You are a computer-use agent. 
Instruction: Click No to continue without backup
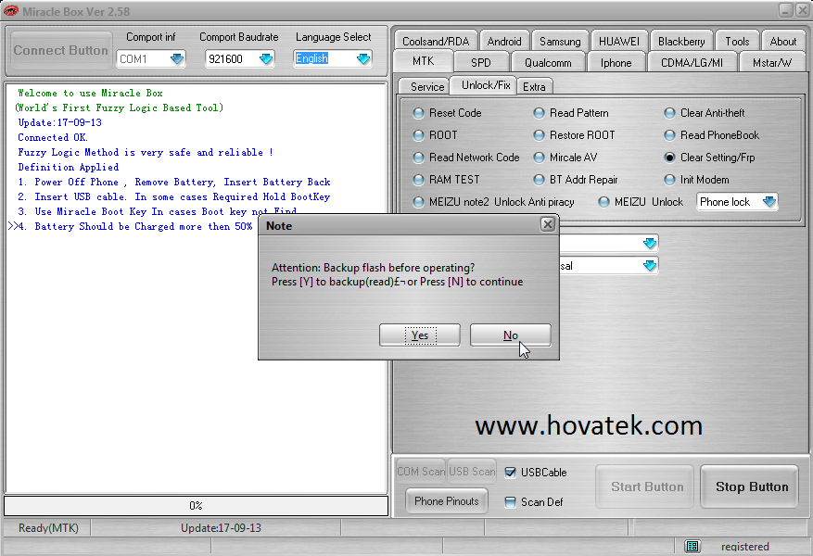(510, 335)
